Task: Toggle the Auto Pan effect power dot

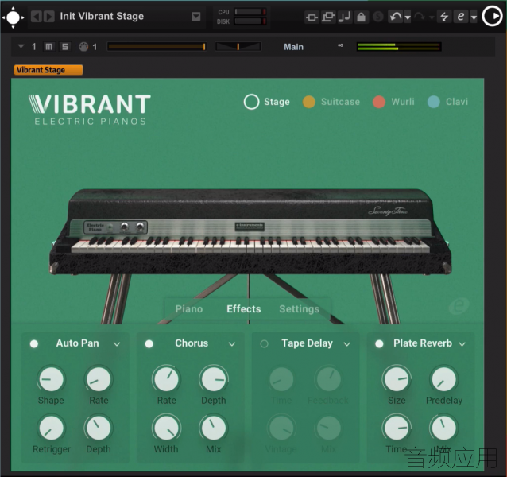Action: pyautogui.click(x=34, y=343)
